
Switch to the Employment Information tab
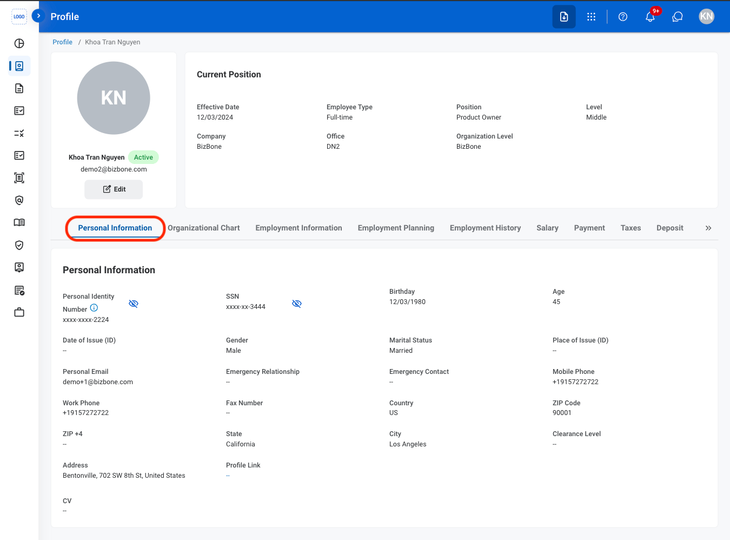coord(299,228)
